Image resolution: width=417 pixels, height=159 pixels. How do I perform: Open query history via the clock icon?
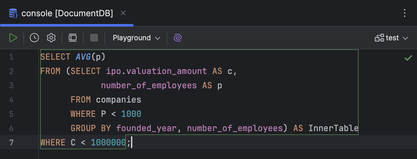click(34, 38)
